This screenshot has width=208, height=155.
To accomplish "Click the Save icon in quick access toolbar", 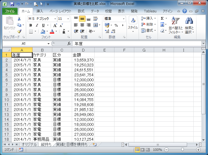I will [x=12, y=4].
